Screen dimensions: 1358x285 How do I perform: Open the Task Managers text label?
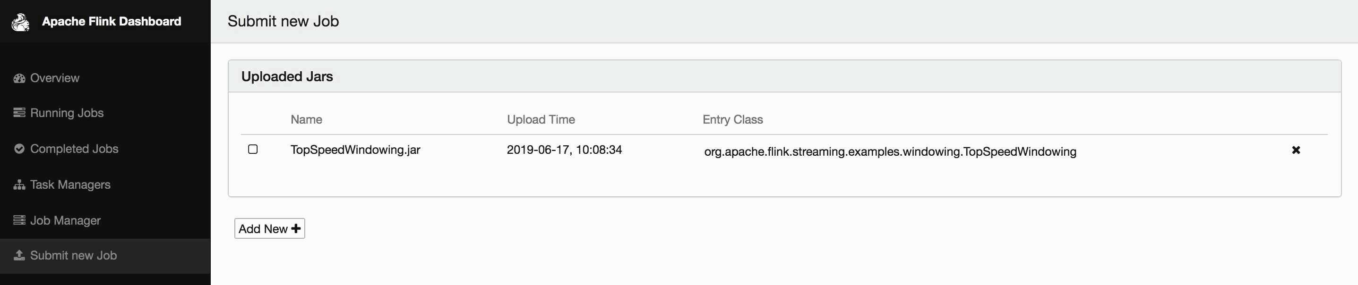tap(70, 185)
